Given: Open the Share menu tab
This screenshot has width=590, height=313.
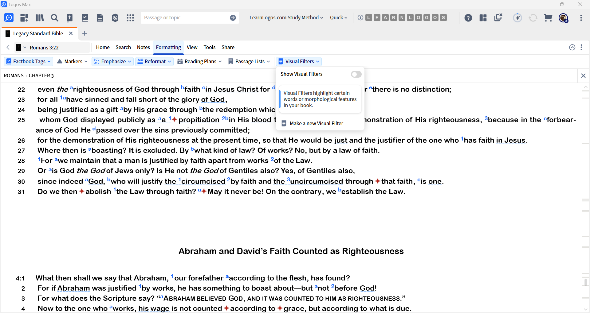Looking at the screenshot, I should 228,47.
